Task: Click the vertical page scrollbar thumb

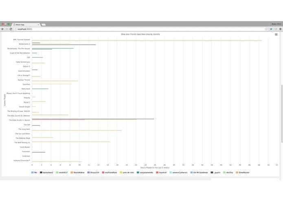Action: point(282,114)
